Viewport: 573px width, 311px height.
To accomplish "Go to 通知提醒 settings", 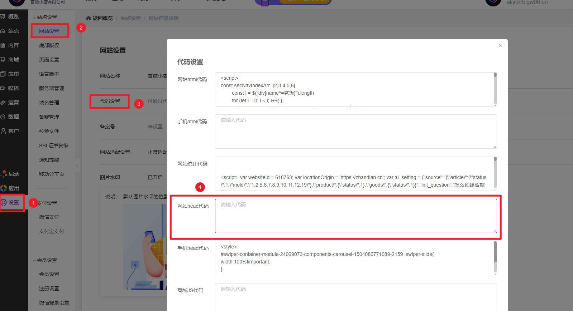I will click(x=49, y=160).
